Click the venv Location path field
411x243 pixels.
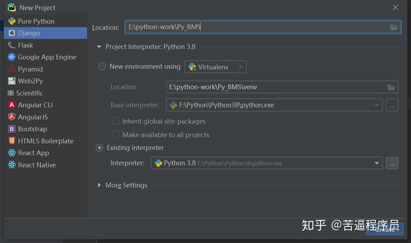(282, 87)
